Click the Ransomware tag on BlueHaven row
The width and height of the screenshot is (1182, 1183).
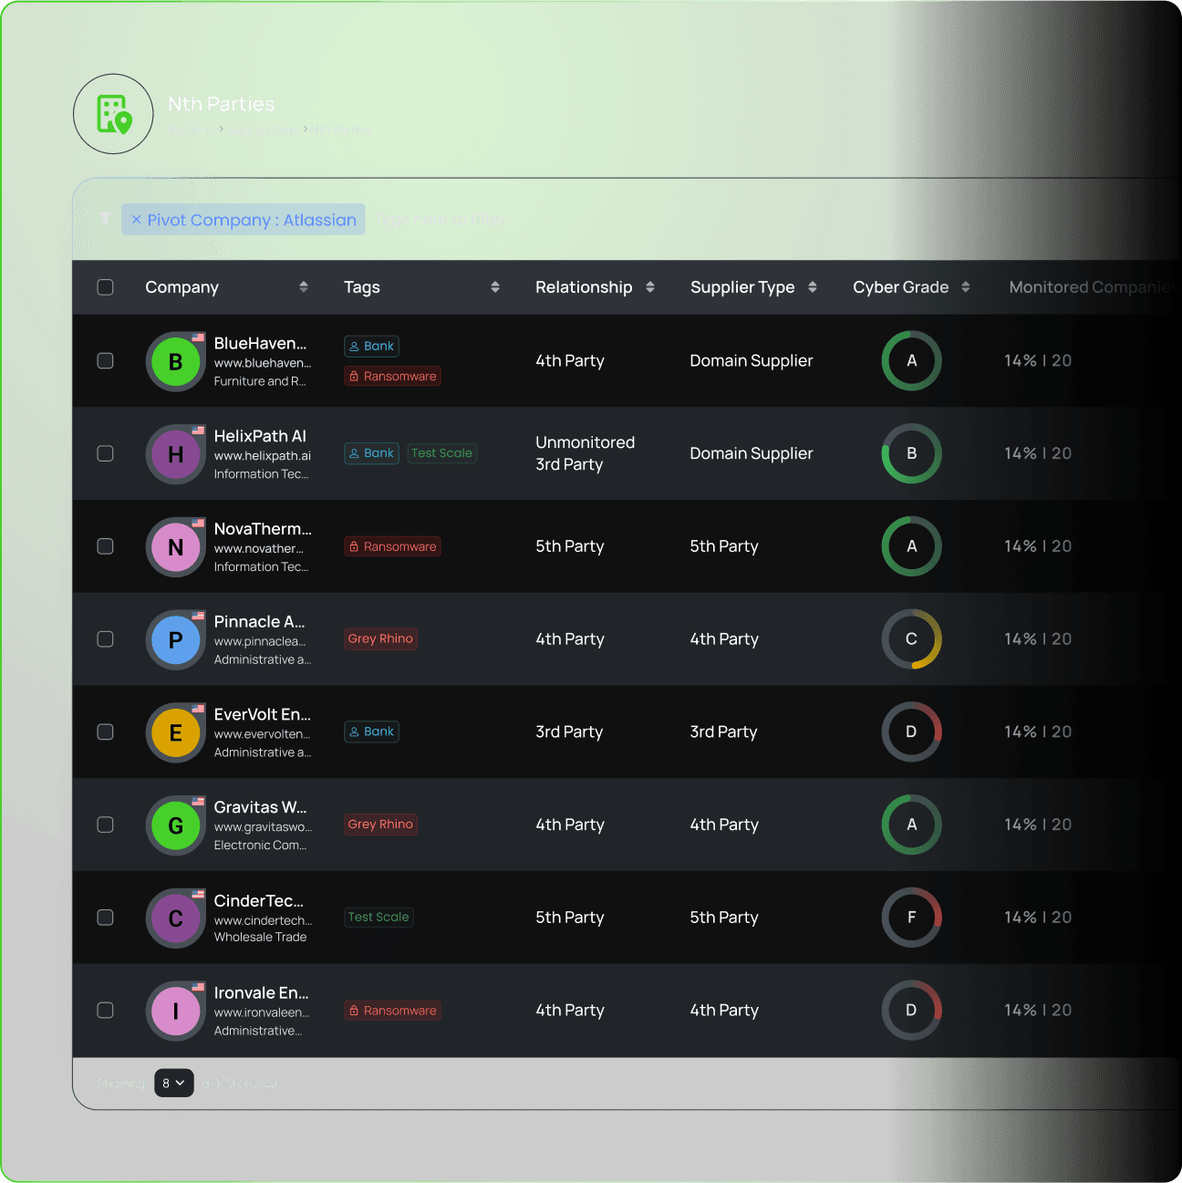pos(392,377)
